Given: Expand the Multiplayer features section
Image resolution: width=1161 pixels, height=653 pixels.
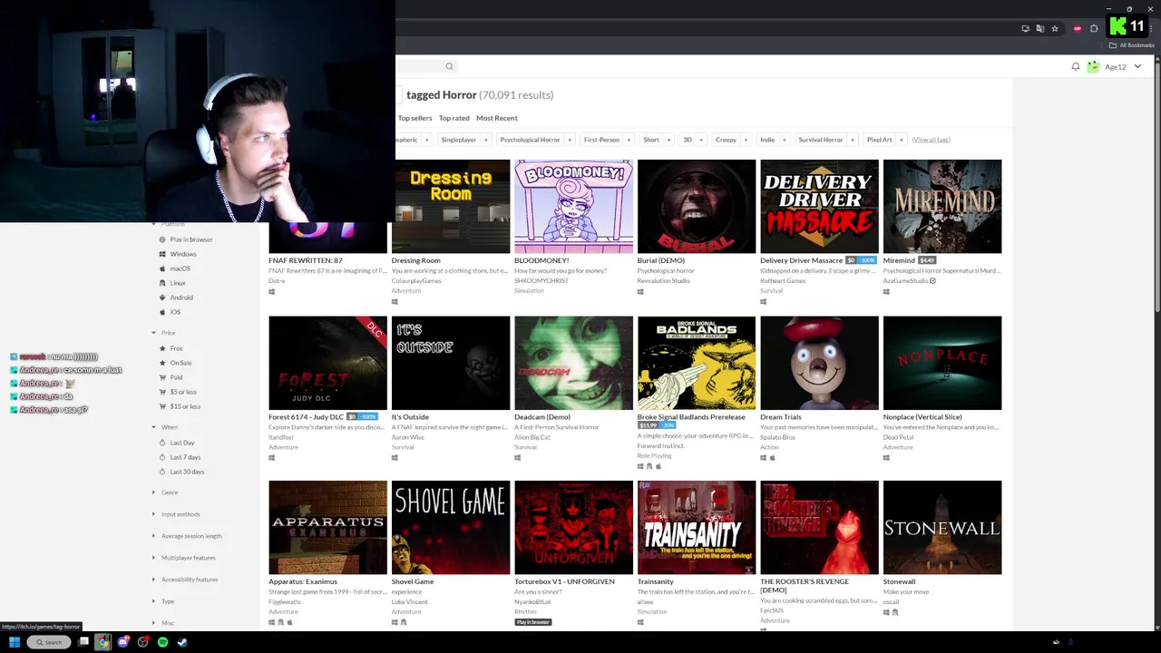Looking at the screenshot, I should click(x=184, y=558).
